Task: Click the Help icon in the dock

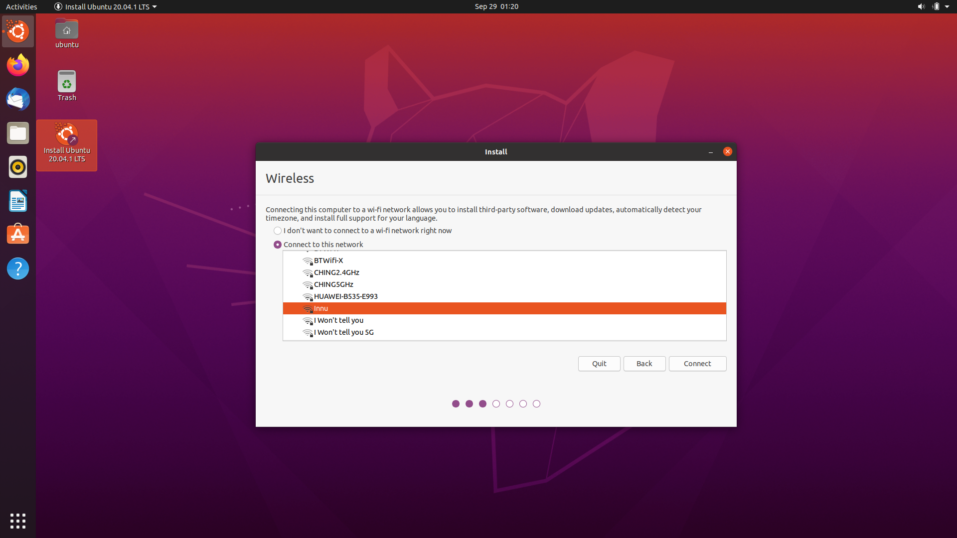Action: [18, 269]
